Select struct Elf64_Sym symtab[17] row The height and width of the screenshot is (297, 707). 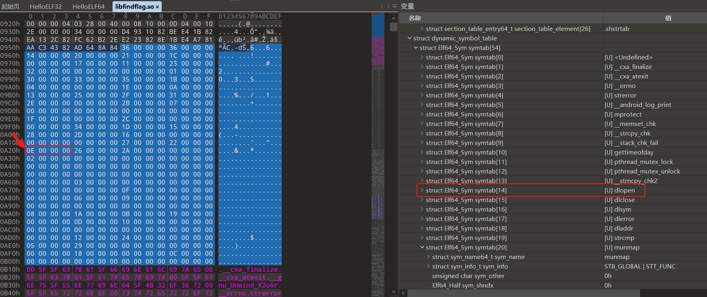(x=553, y=219)
